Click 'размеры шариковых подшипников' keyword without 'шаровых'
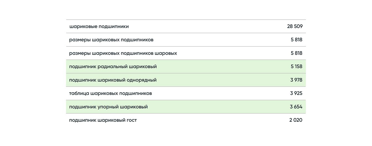372x146 pixels. tap(111, 40)
